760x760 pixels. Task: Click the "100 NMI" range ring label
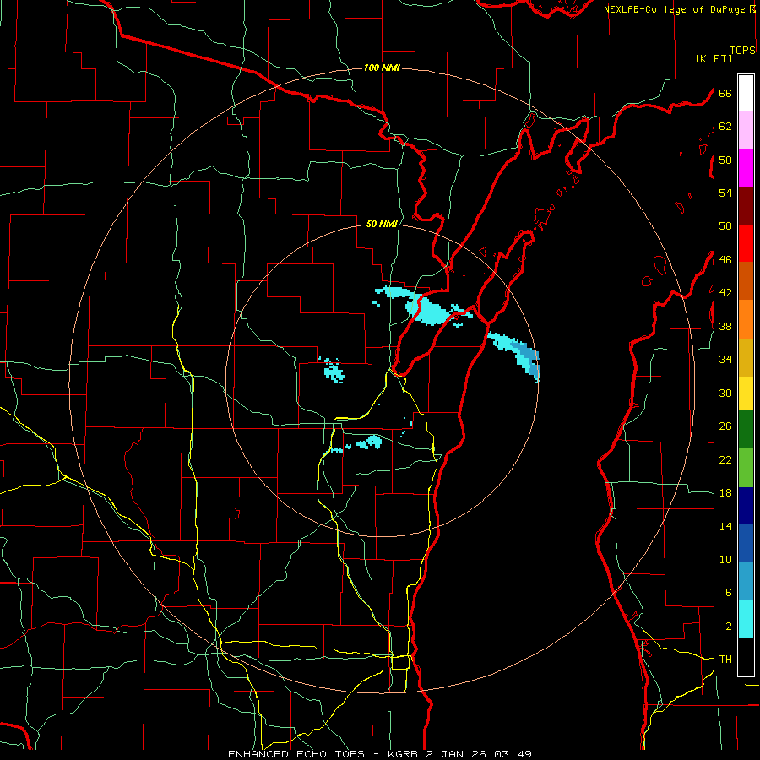382,68
